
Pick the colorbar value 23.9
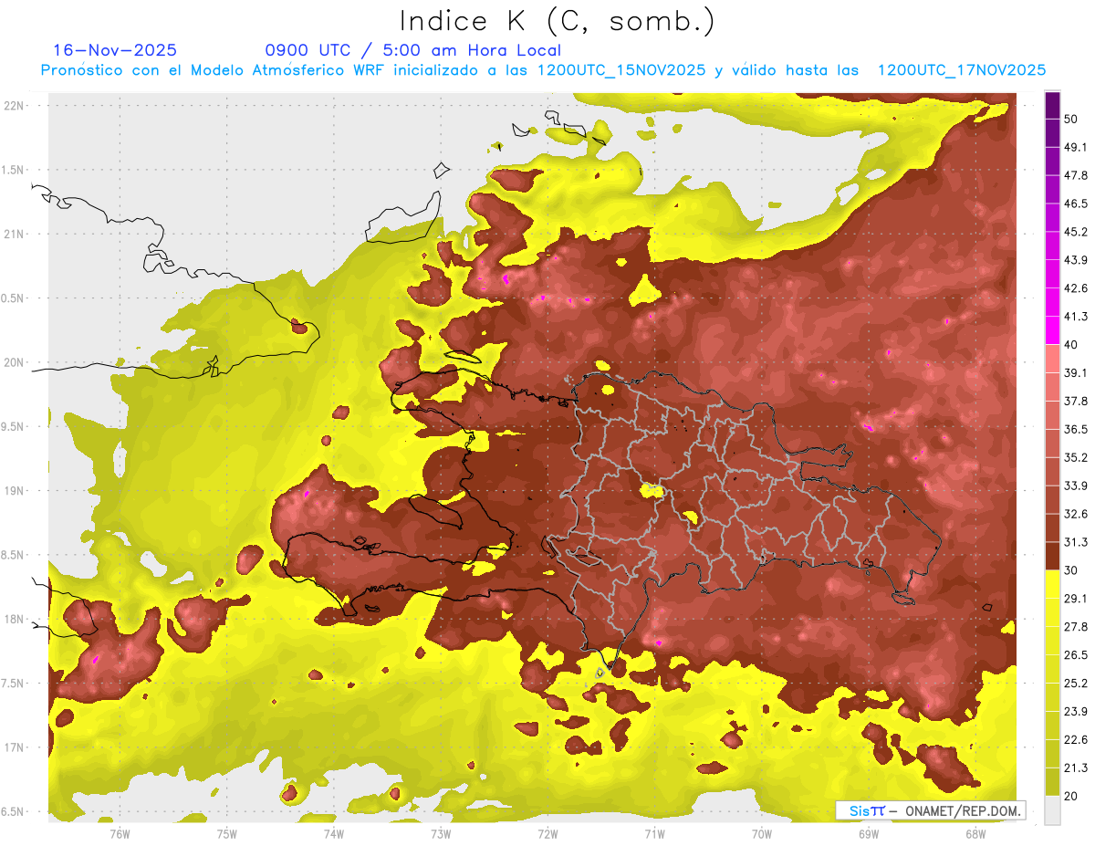click(x=1075, y=712)
